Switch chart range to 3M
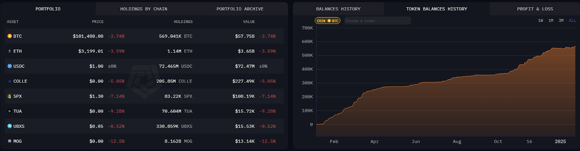580x151 pixels. [x=561, y=21]
